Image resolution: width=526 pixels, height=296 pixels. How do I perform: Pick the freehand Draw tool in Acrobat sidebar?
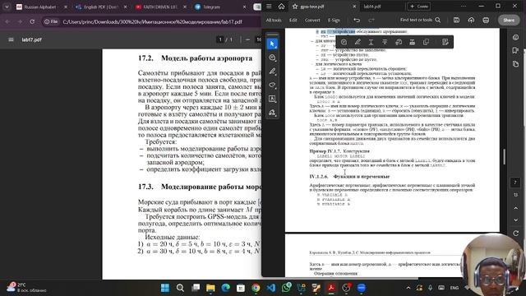pos(272,86)
